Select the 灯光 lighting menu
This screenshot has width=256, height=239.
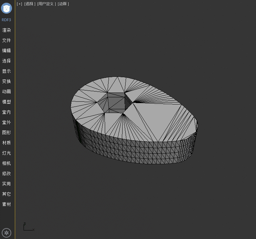coord(6,153)
